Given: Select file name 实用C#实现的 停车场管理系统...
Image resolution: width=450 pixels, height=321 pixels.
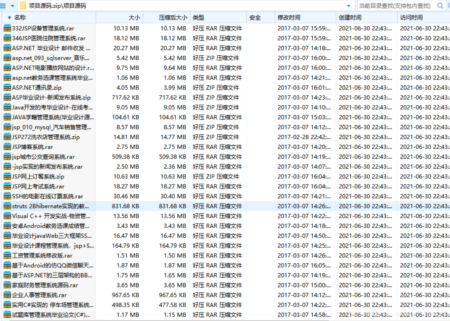Looking at the screenshot, I should pyautogui.click(x=53, y=305).
